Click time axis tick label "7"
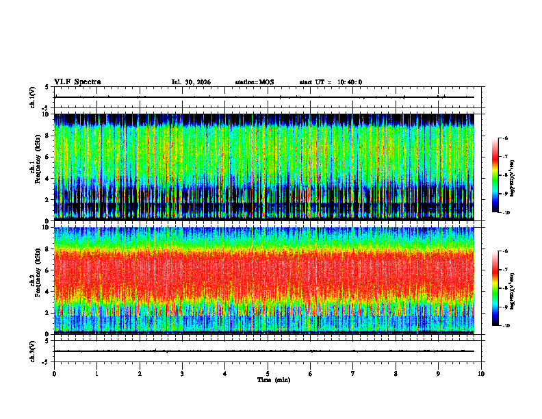Viewport: 542px width, 419px height. click(x=353, y=374)
